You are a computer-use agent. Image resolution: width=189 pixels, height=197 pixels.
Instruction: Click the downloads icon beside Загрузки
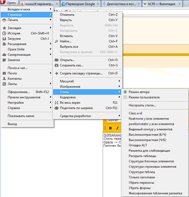(x=4, y=39)
